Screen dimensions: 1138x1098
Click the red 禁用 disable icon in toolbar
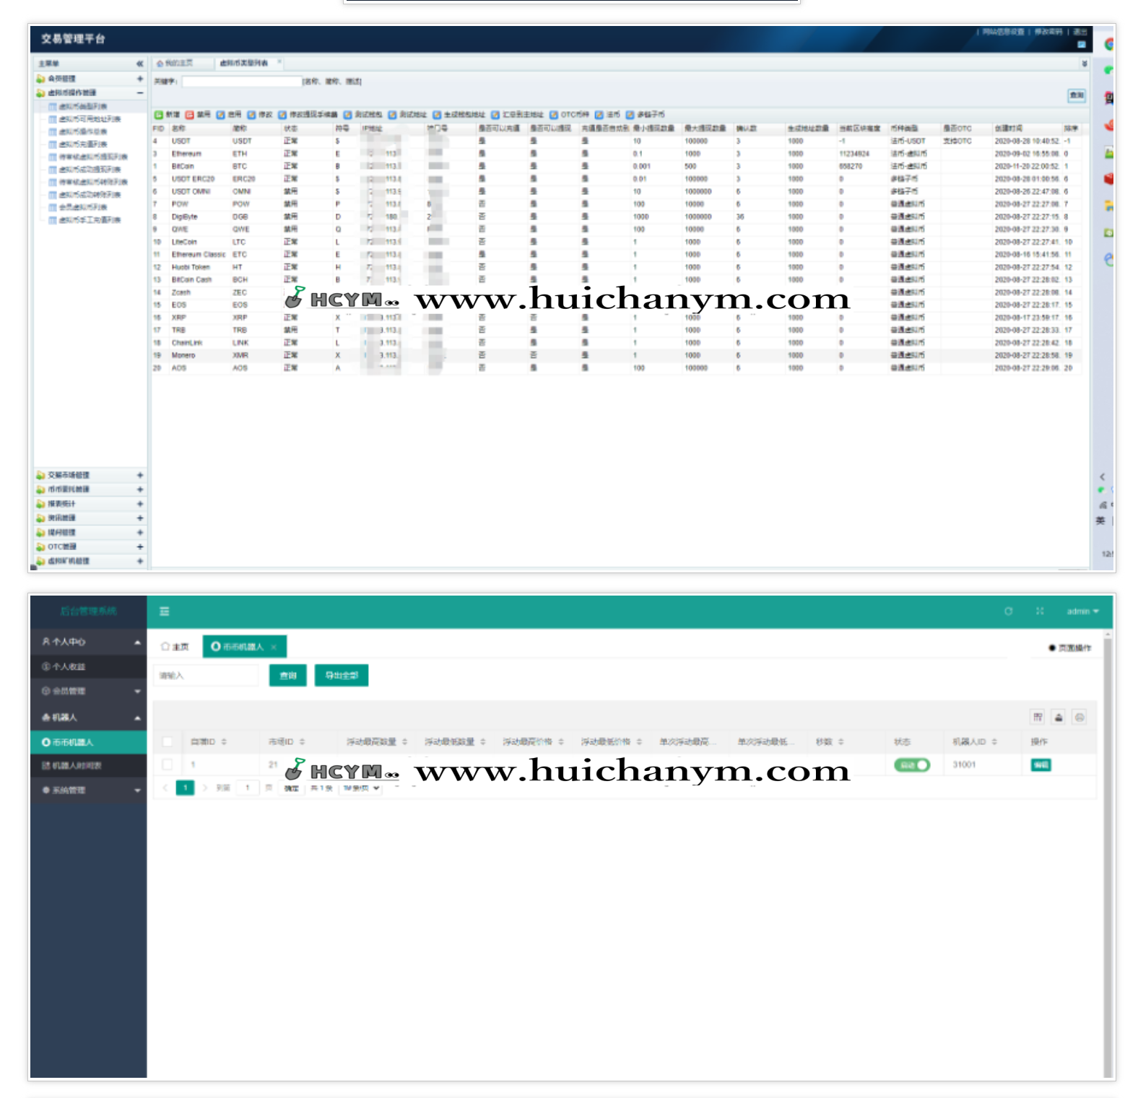[x=189, y=115]
